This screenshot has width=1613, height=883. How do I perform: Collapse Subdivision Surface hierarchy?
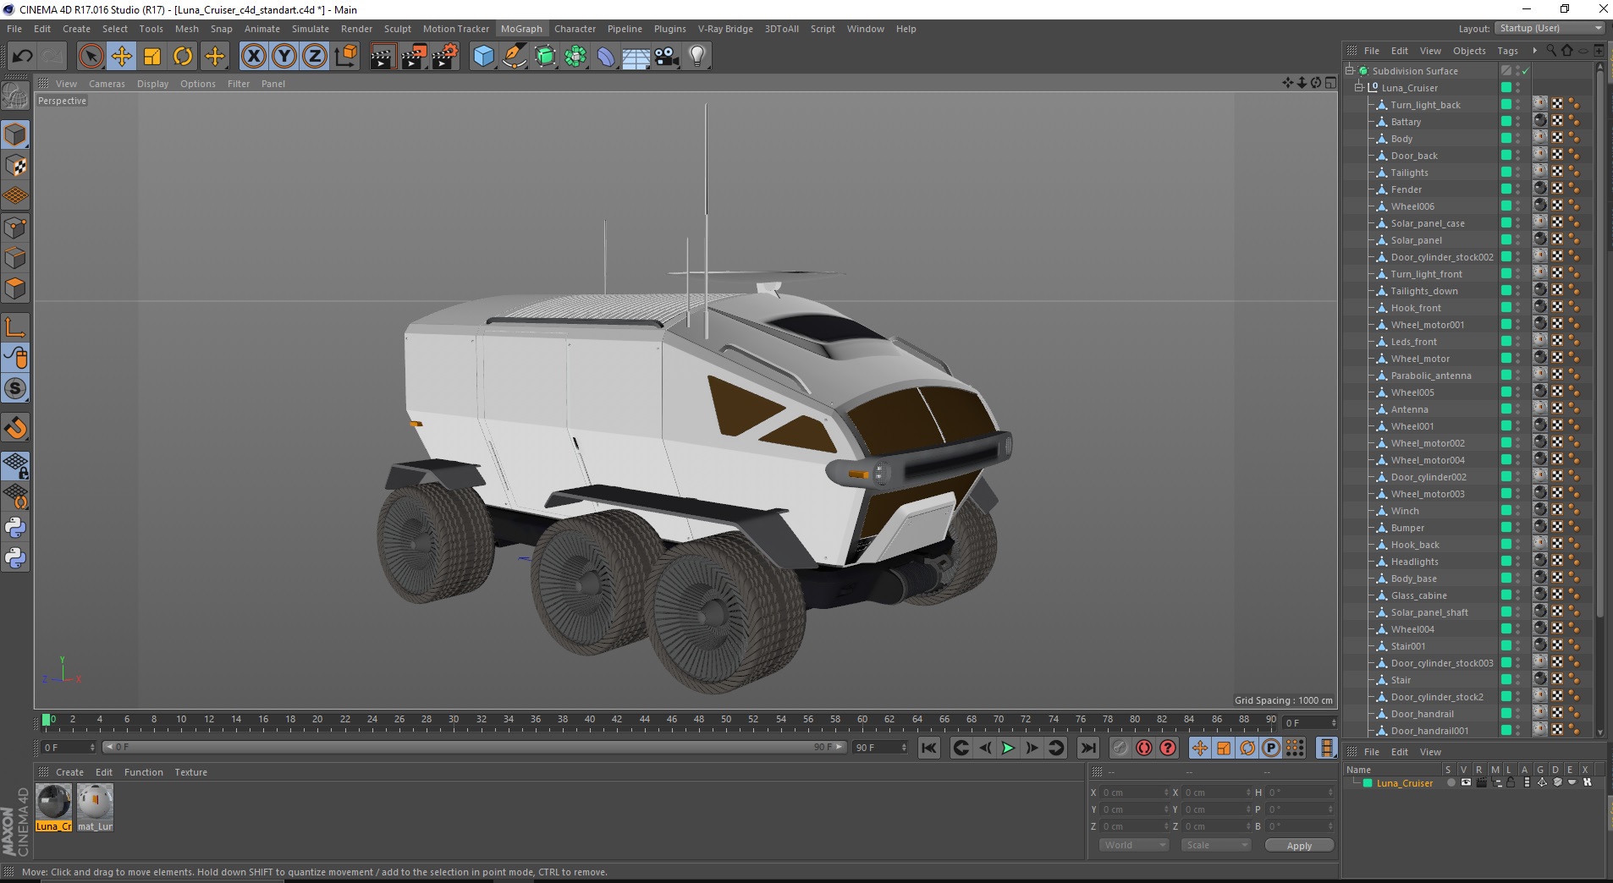[1351, 71]
